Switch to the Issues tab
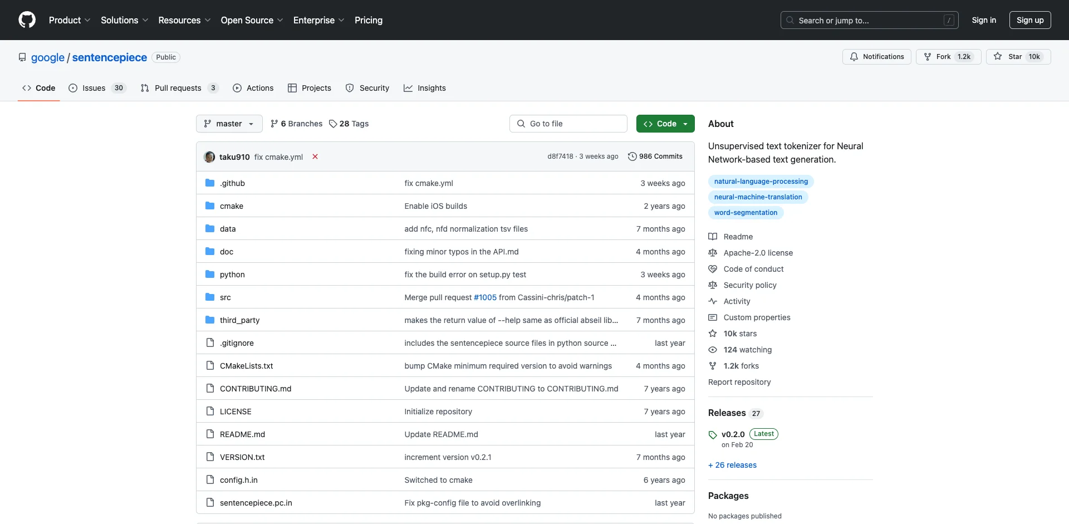Image resolution: width=1069 pixels, height=524 pixels. tap(97, 88)
